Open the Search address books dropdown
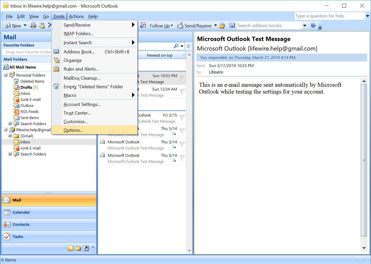371x264 pixels. coord(305,25)
